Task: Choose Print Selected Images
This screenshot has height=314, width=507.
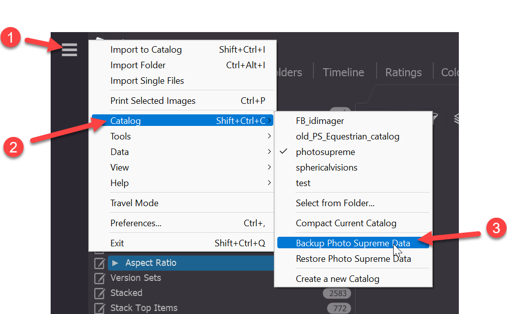Action: [x=183, y=101]
